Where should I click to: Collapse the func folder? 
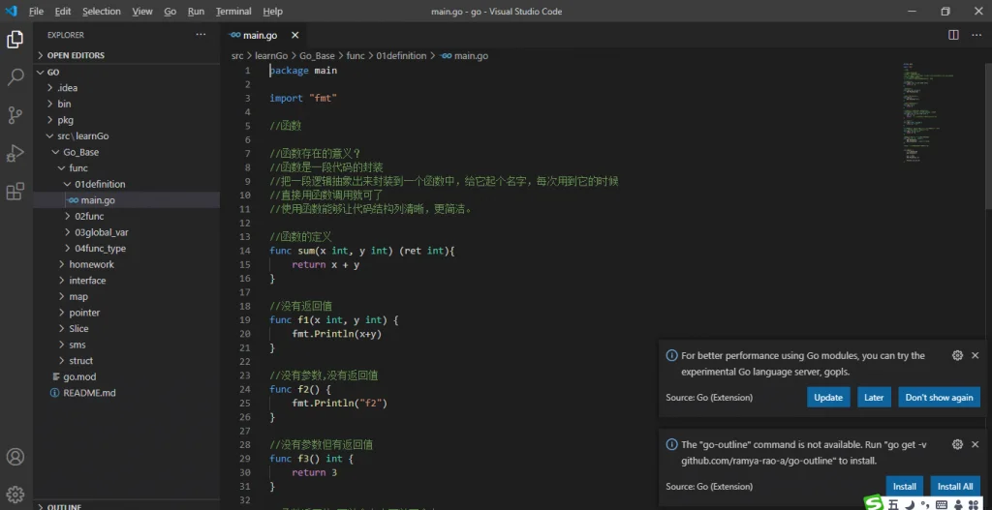127,168
